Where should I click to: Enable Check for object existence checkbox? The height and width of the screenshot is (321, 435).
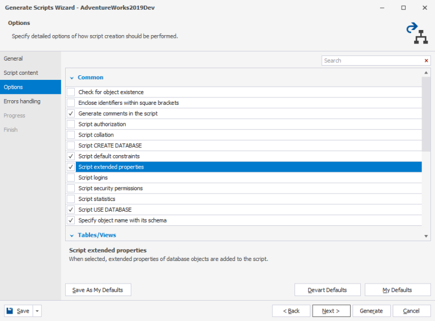click(x=71, y=92)
